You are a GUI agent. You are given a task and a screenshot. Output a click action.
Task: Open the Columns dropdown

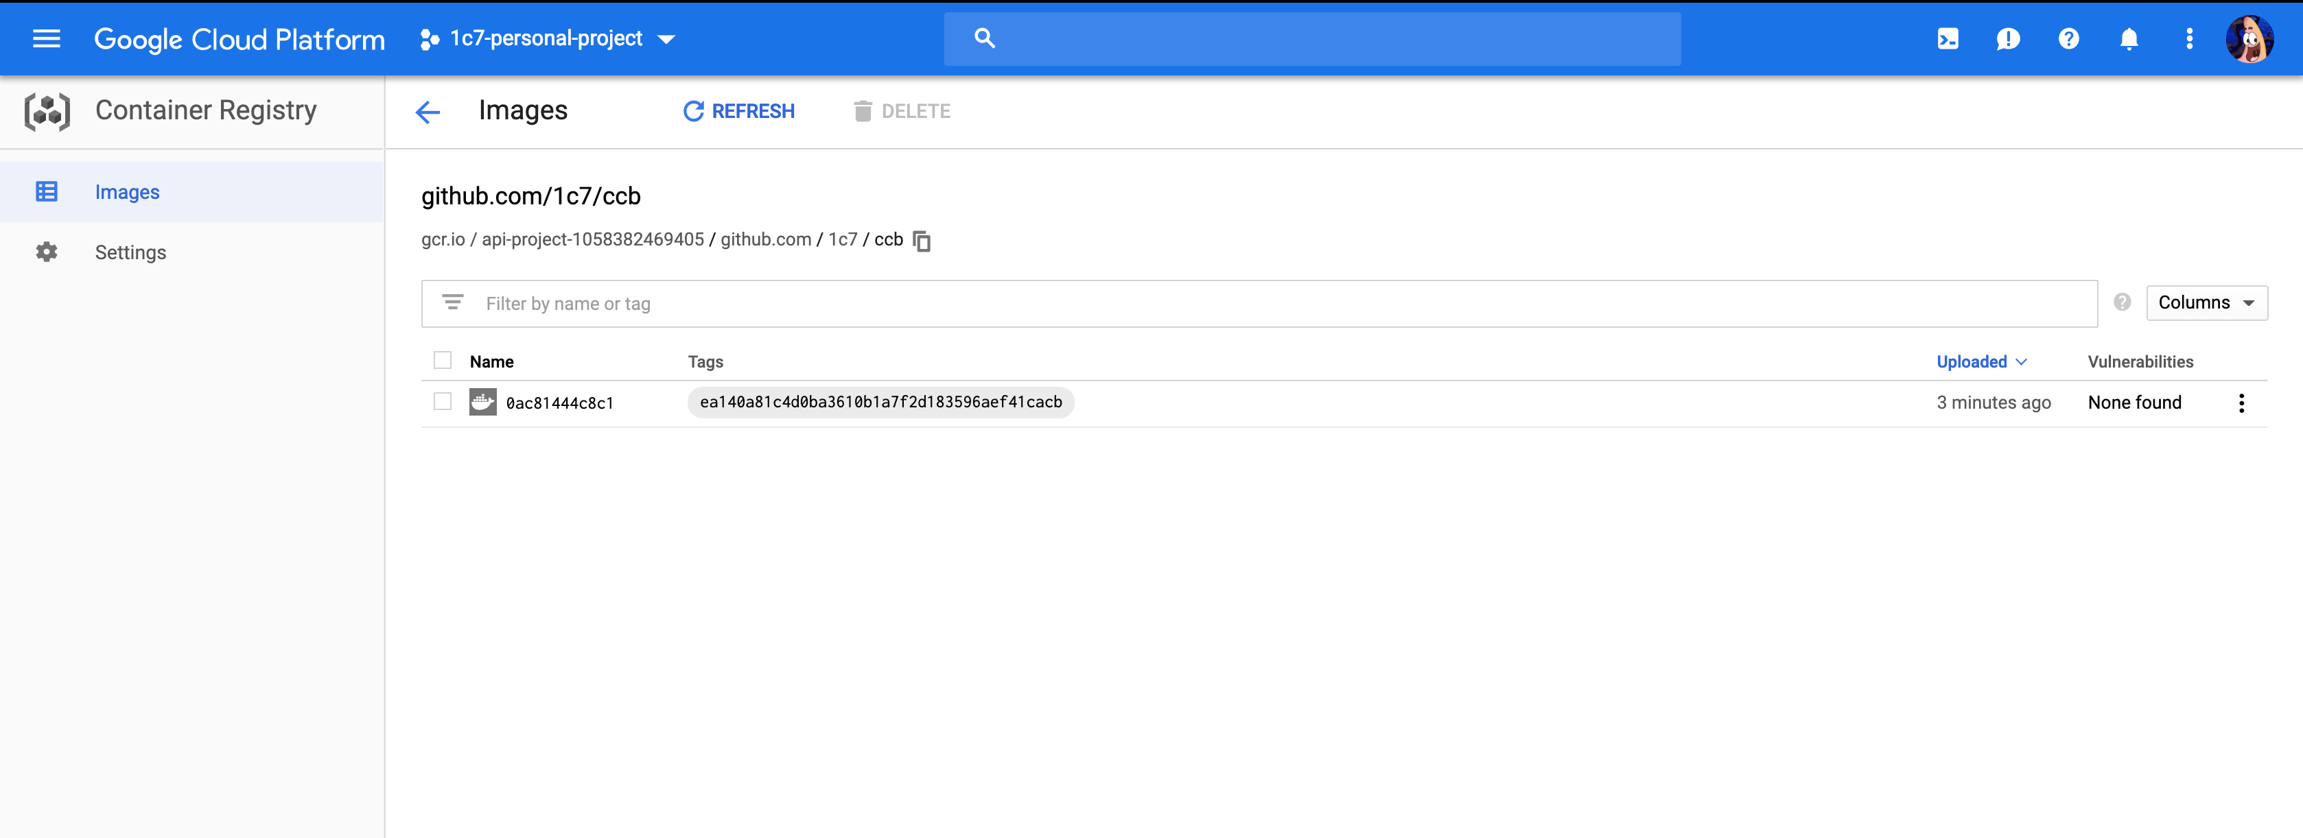(2206, 303)
